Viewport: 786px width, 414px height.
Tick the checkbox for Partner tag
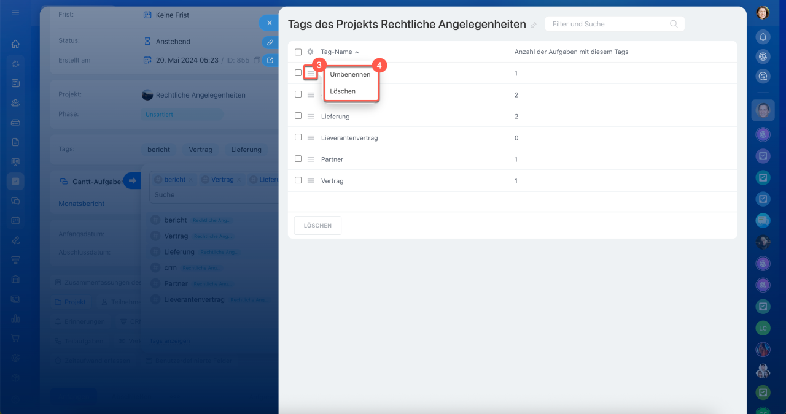[x=298, y=159]
